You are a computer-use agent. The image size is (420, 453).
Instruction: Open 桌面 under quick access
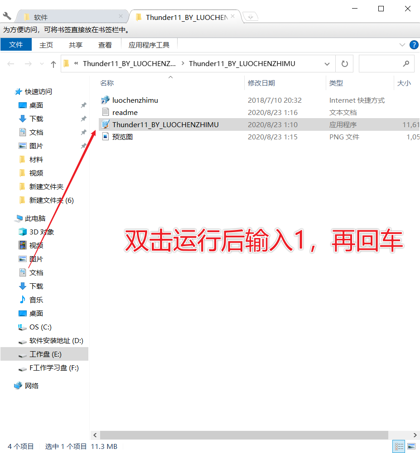[x=36, y=105]
